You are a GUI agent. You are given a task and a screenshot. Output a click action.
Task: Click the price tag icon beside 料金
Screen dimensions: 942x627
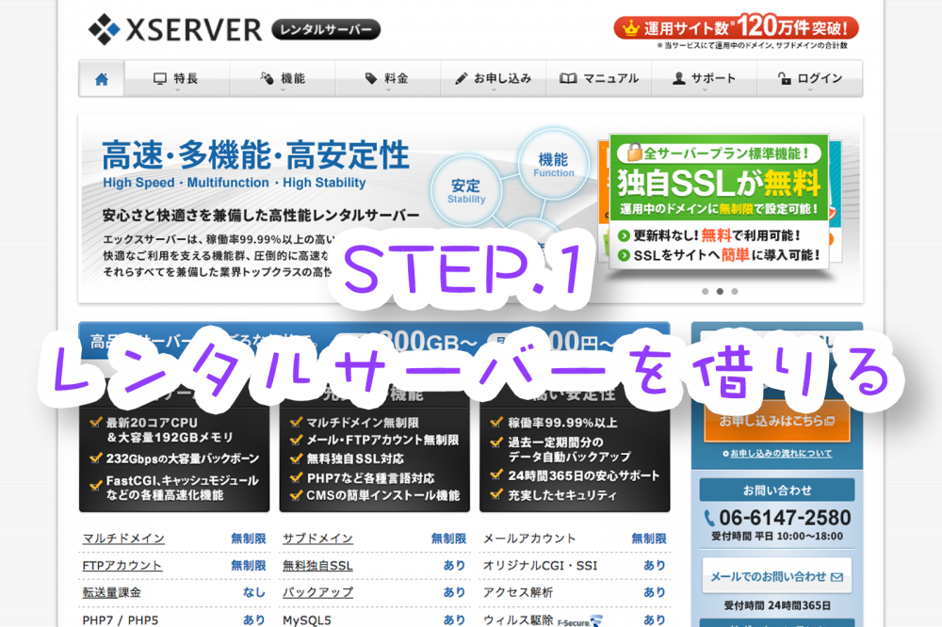tap(371, 79)
